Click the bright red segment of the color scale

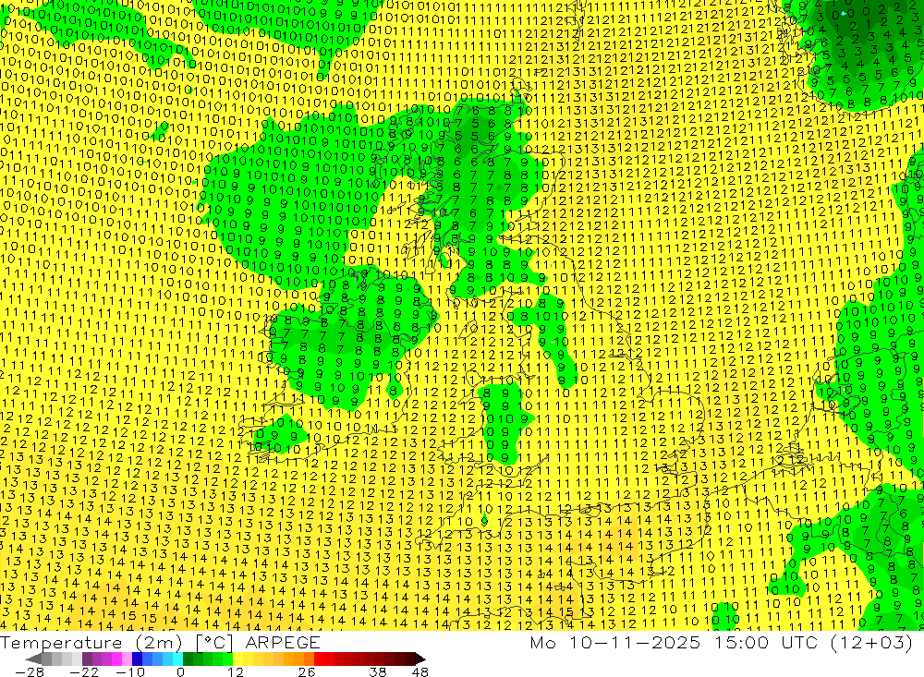pyautogui.click(x=319, y=659)
